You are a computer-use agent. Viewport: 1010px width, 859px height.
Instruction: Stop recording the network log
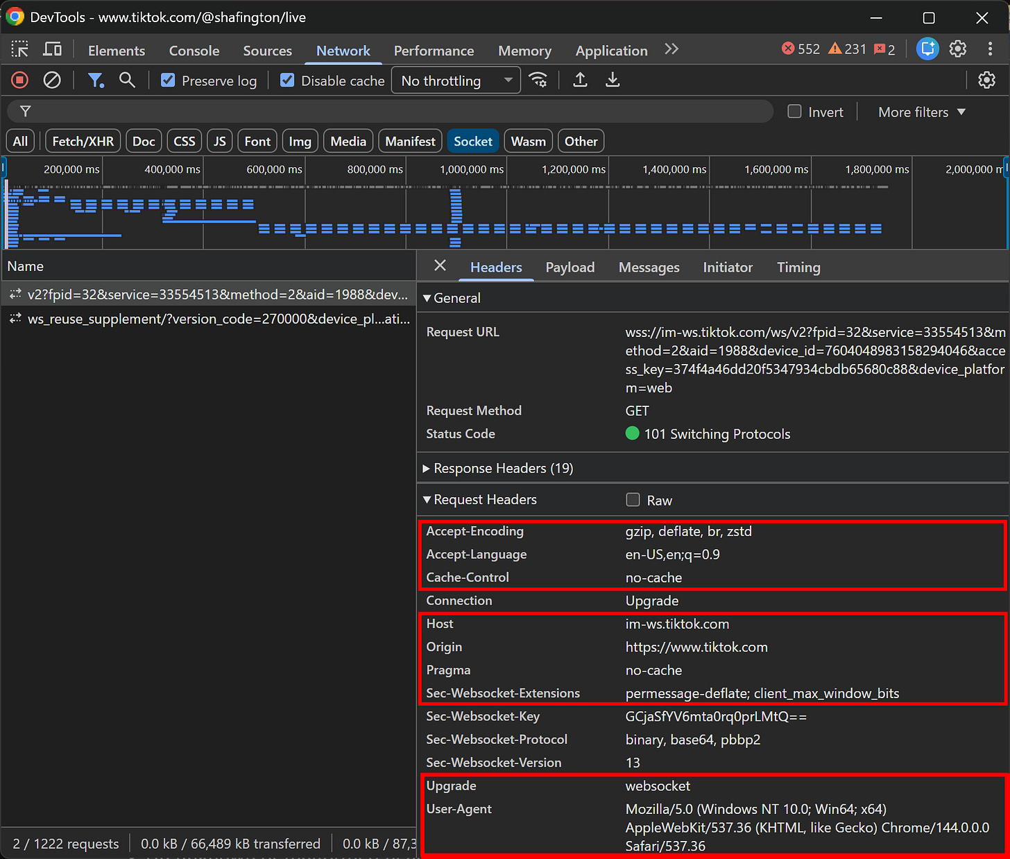click(19, 80)
